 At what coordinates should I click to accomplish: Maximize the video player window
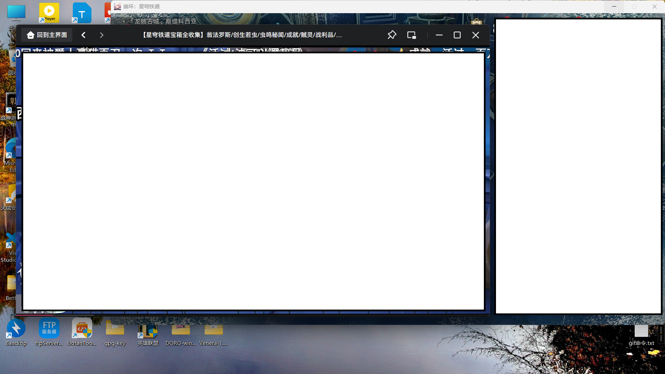click(x=457, y=35)
